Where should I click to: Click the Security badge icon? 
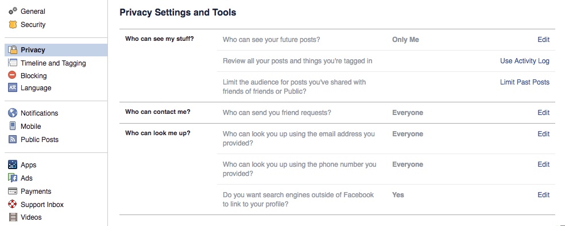[13, 25]
